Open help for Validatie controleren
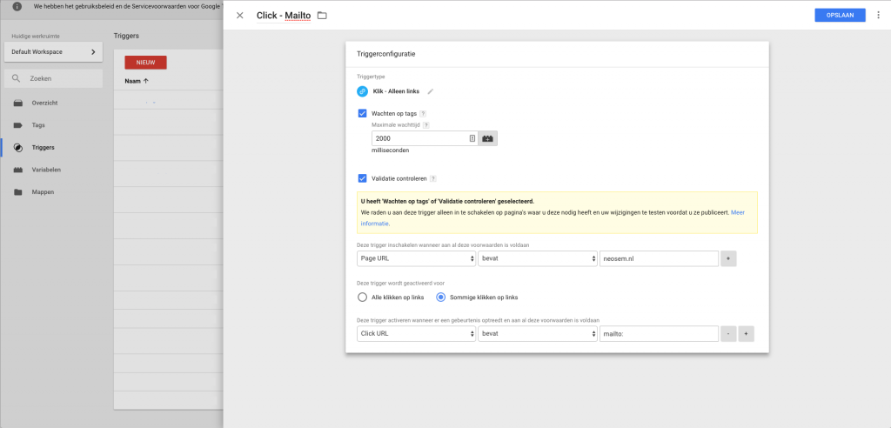 point(433,178)
